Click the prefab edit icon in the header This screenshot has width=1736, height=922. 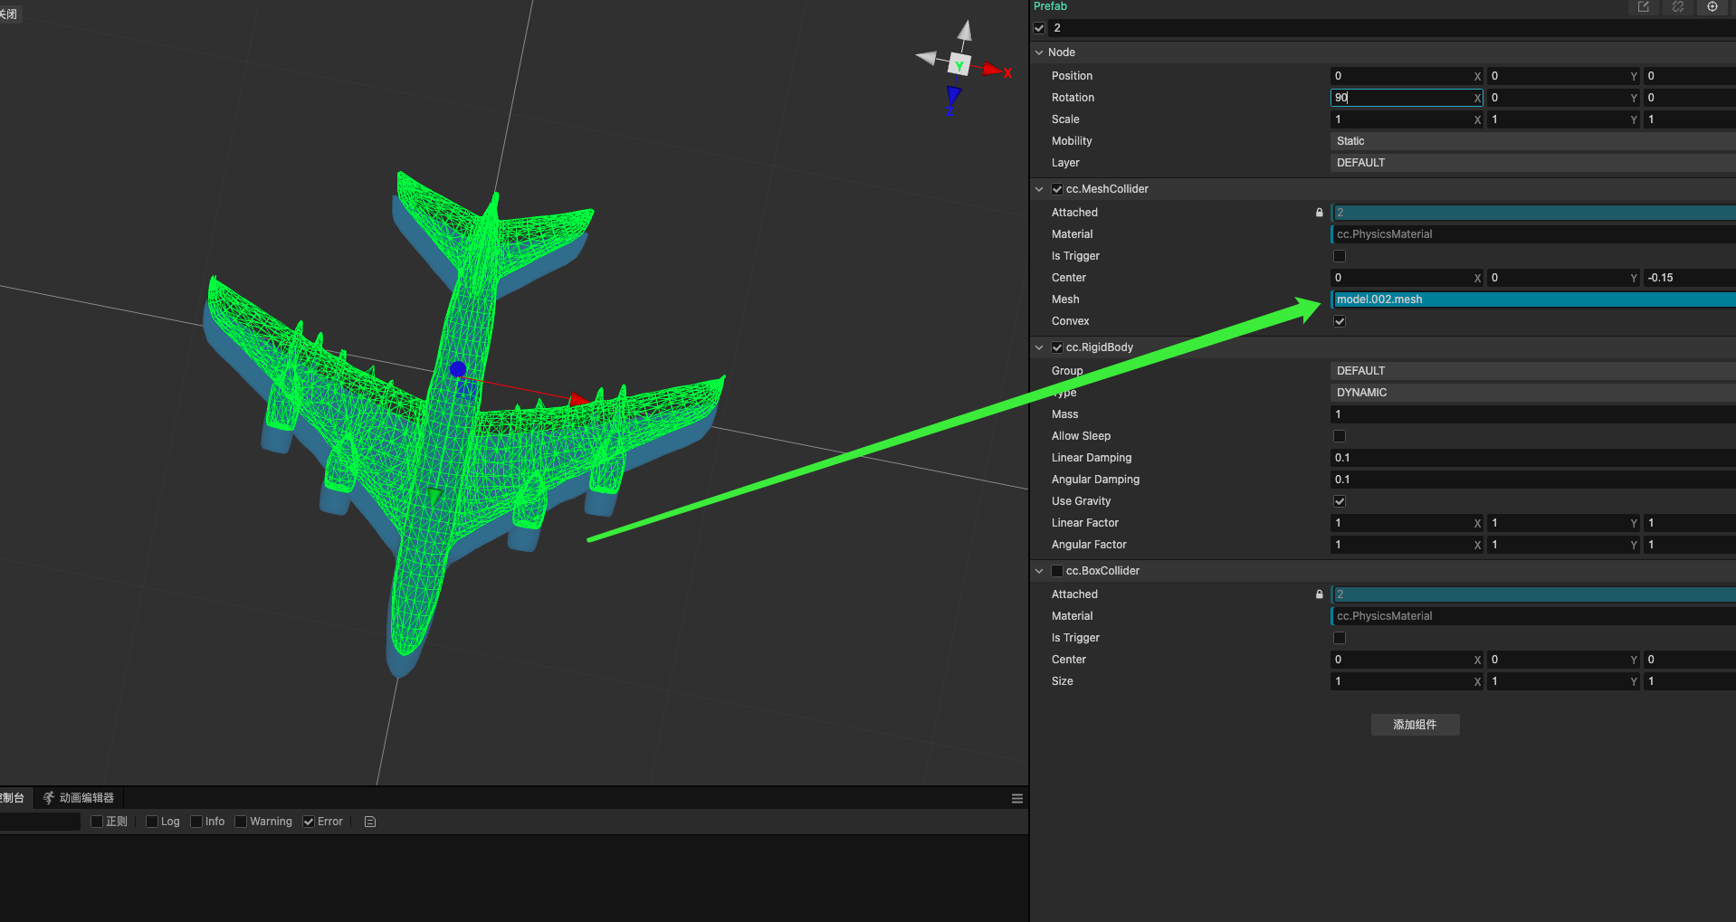1643,6
